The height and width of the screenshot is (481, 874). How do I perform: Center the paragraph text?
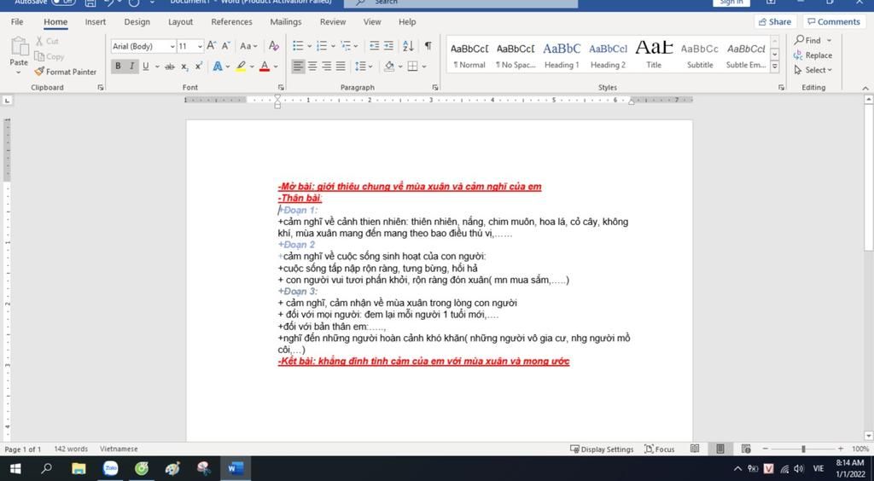(312, 67)
